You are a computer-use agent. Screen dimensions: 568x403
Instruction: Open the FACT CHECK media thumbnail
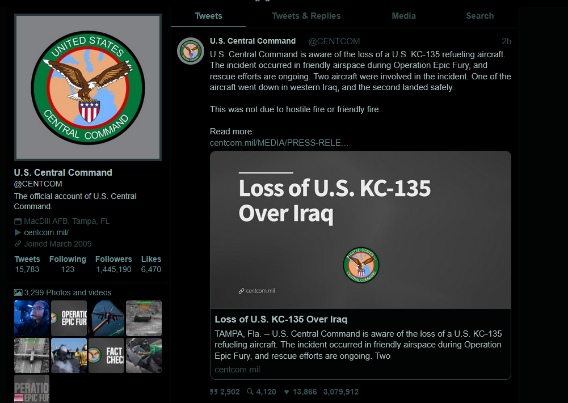[107, 355]
